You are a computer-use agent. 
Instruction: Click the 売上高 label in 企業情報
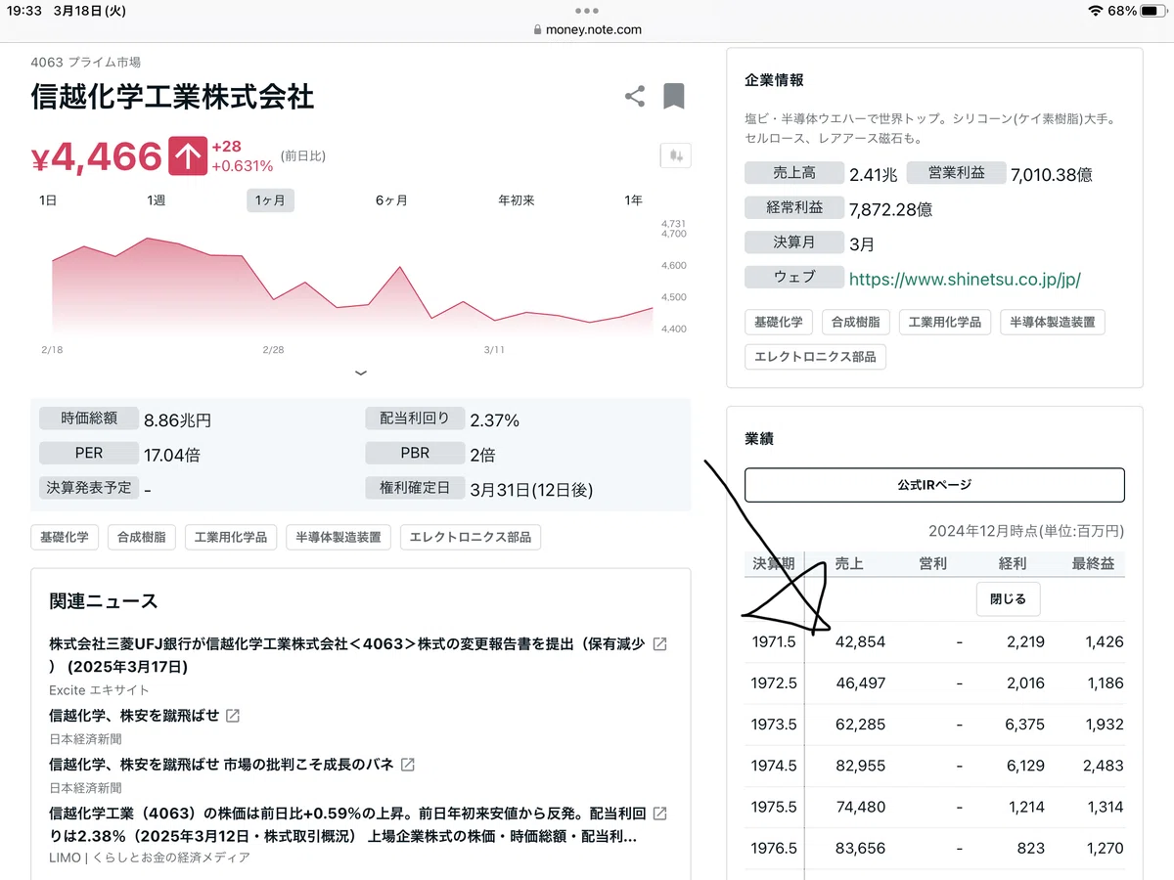click(x=793, y=173)
